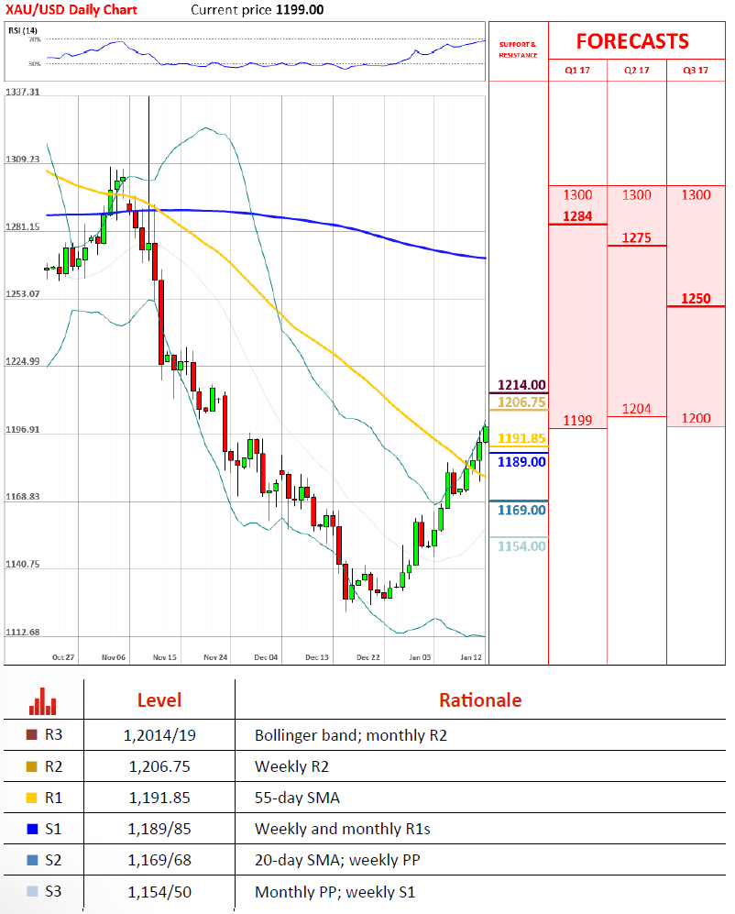This screenshot has height=914, width=735.
Task: Select the Q1 17 forecast column header
Action: [x=577, y=70]
